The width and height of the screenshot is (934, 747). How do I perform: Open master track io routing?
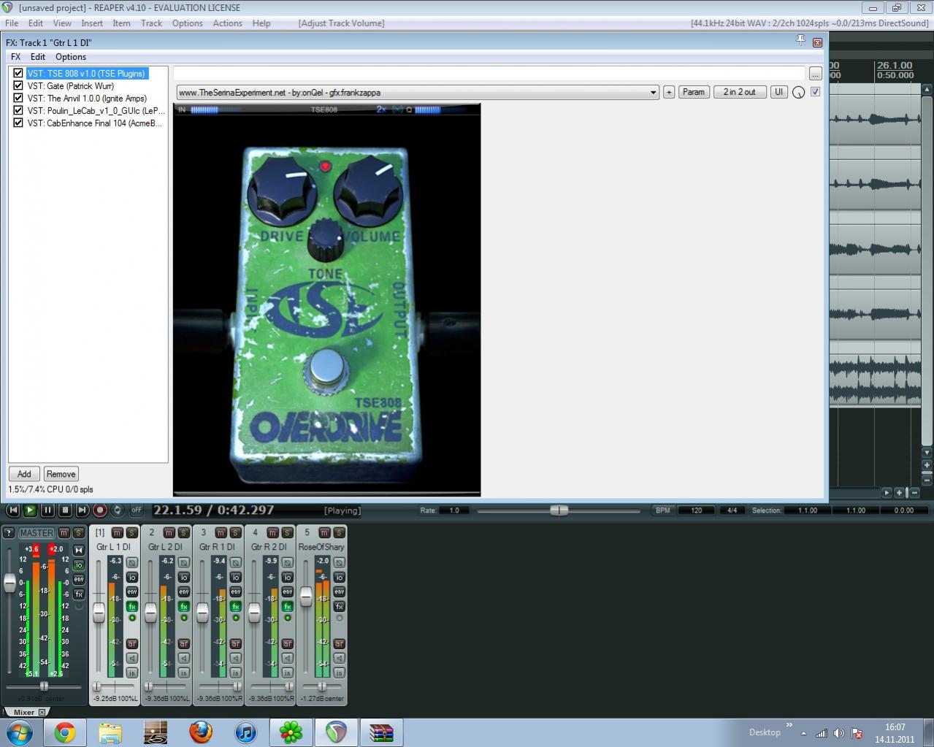[79, 565]
